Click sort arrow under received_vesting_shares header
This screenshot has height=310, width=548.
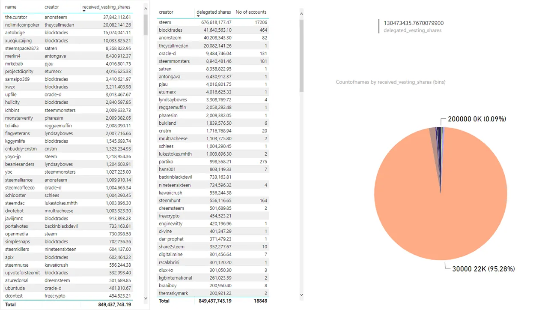(x=84, y=11)
